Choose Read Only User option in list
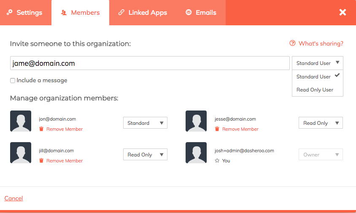Screen dimensions: 356x213 (315, 90)
